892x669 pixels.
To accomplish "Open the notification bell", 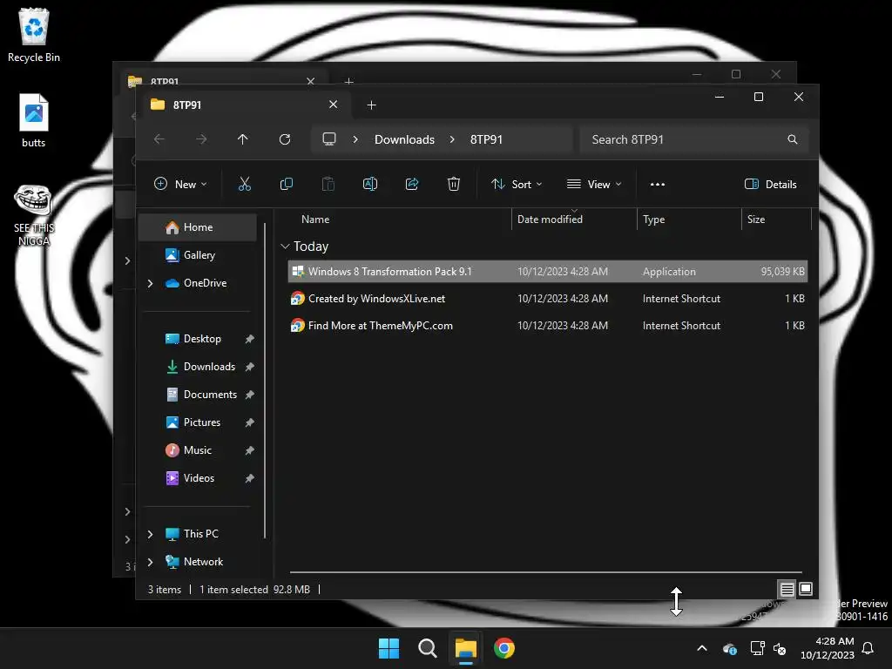I will tap(868, 648).
